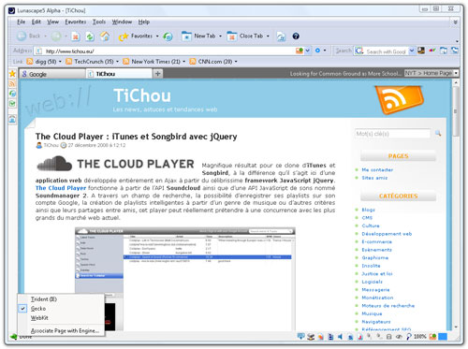This screenshot has width=468, height=349.
Task: Expand the digg (58) feed dropdown
Action: point(60,62)
